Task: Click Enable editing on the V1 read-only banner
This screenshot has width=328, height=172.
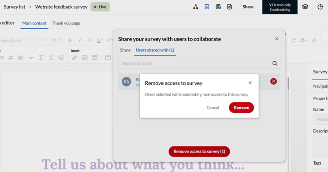Action: pos(280,10)
